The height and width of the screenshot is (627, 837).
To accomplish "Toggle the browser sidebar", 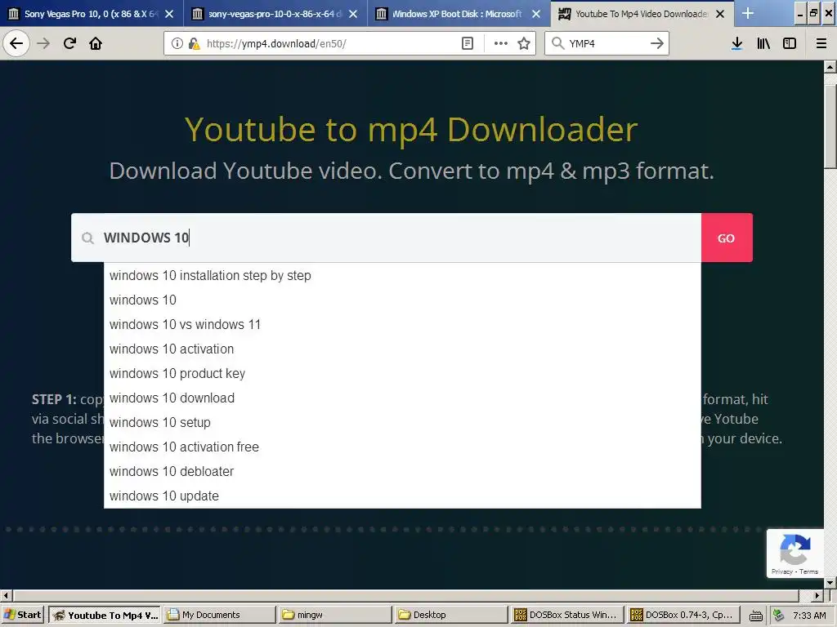I will tap(790, 43).
